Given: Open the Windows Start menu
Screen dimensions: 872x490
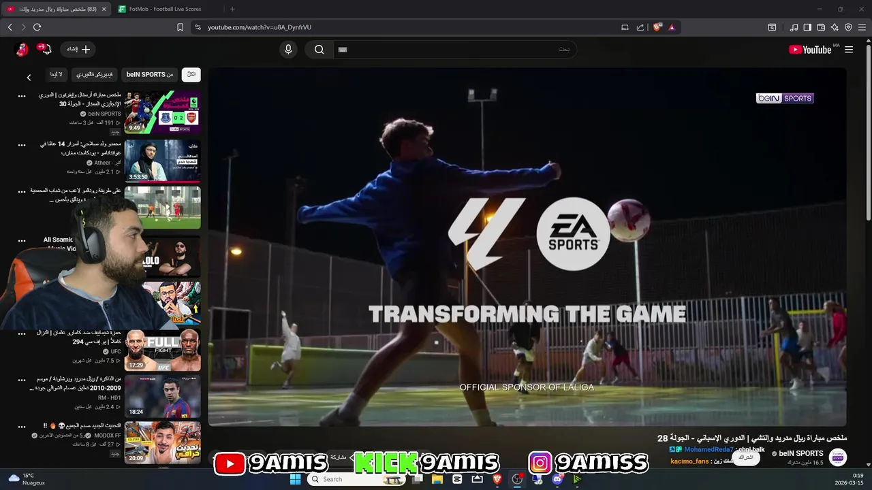Looking at the screenshot, I should pos(295,479).
